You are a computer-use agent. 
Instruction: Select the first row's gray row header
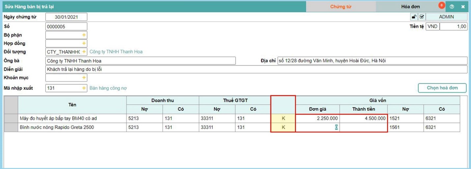coord(11,119)
